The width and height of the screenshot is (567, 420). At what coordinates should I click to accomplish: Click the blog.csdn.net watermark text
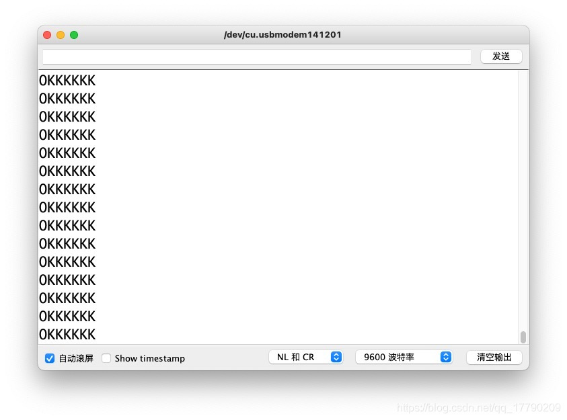pos(478,408)
